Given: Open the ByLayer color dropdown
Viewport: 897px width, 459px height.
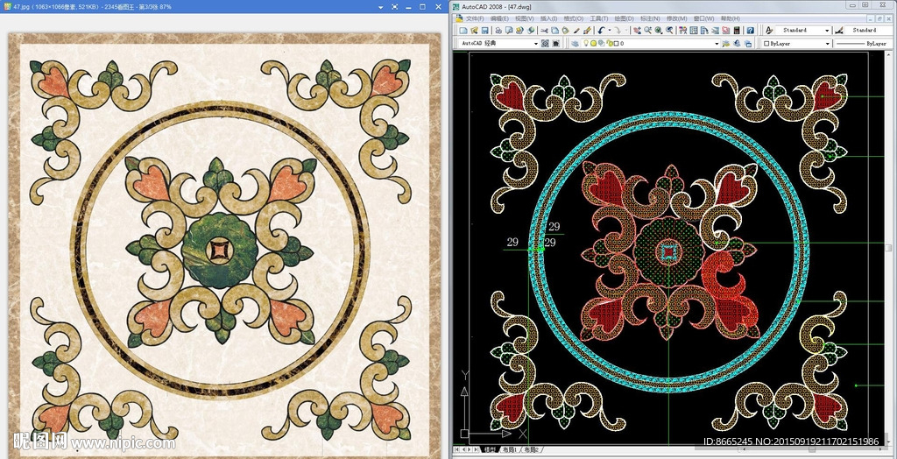Looking at the screenshot, I should click(x=825, y=43).
